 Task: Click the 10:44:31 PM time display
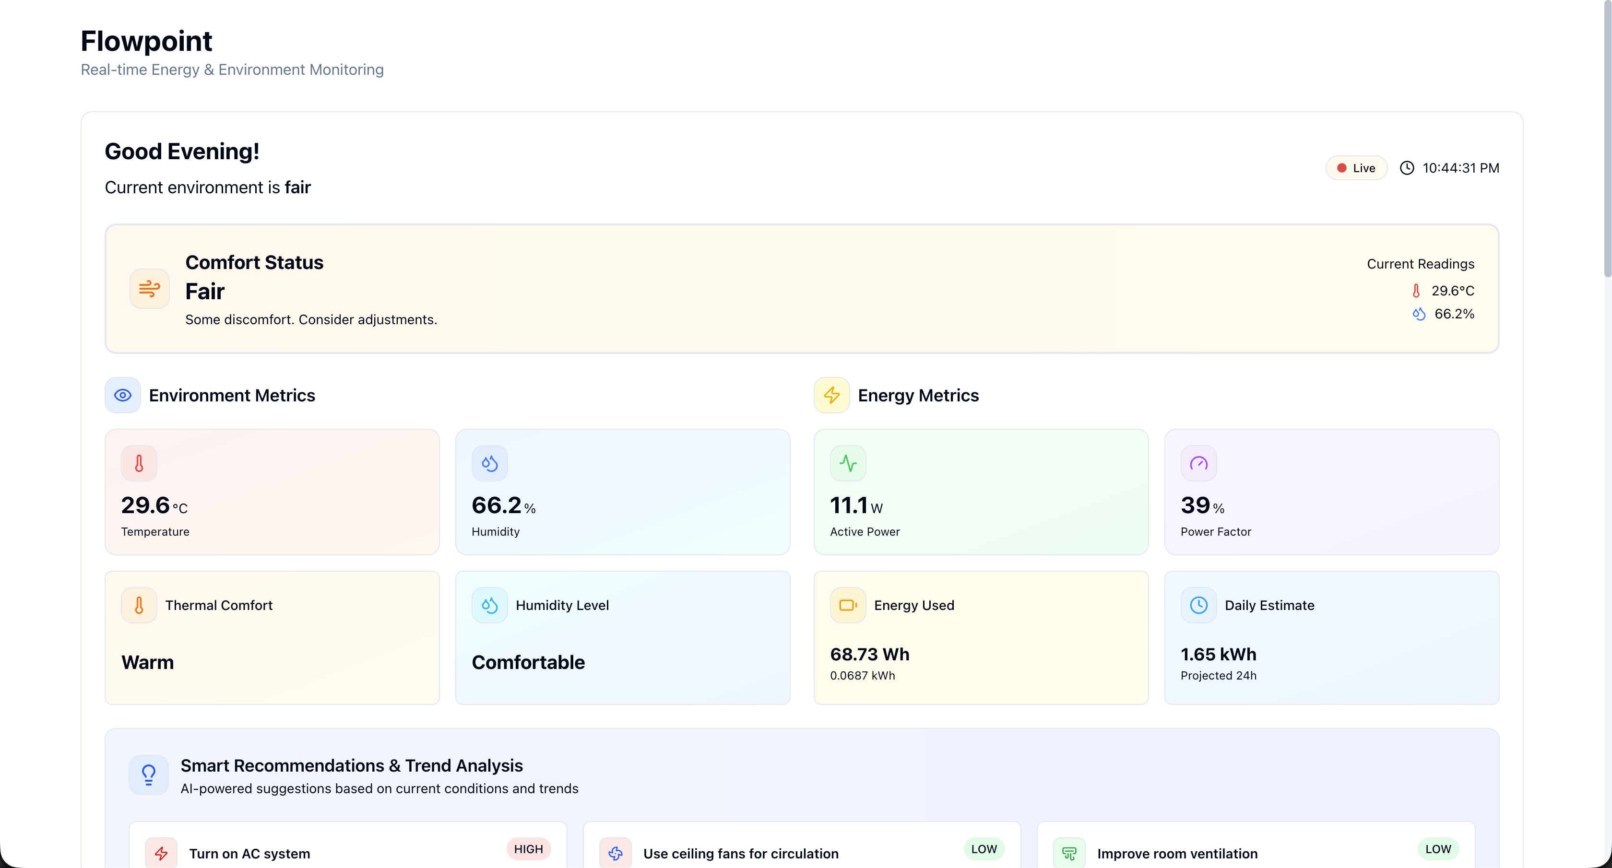coord(1460,168)
